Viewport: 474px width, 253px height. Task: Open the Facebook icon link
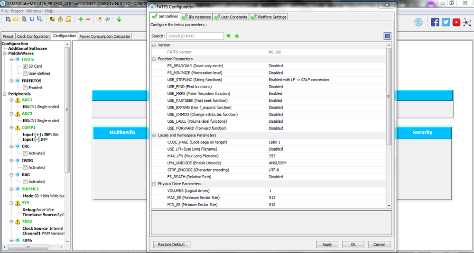(x=435, y=22)
